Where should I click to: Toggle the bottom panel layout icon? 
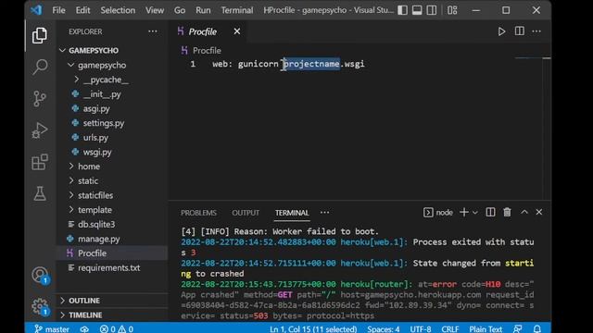pos(417,10)
